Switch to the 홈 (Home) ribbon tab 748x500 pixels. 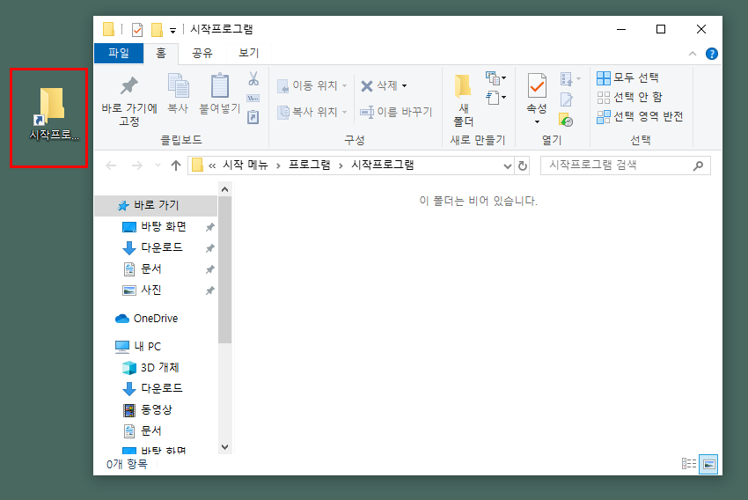pos(161,53)
